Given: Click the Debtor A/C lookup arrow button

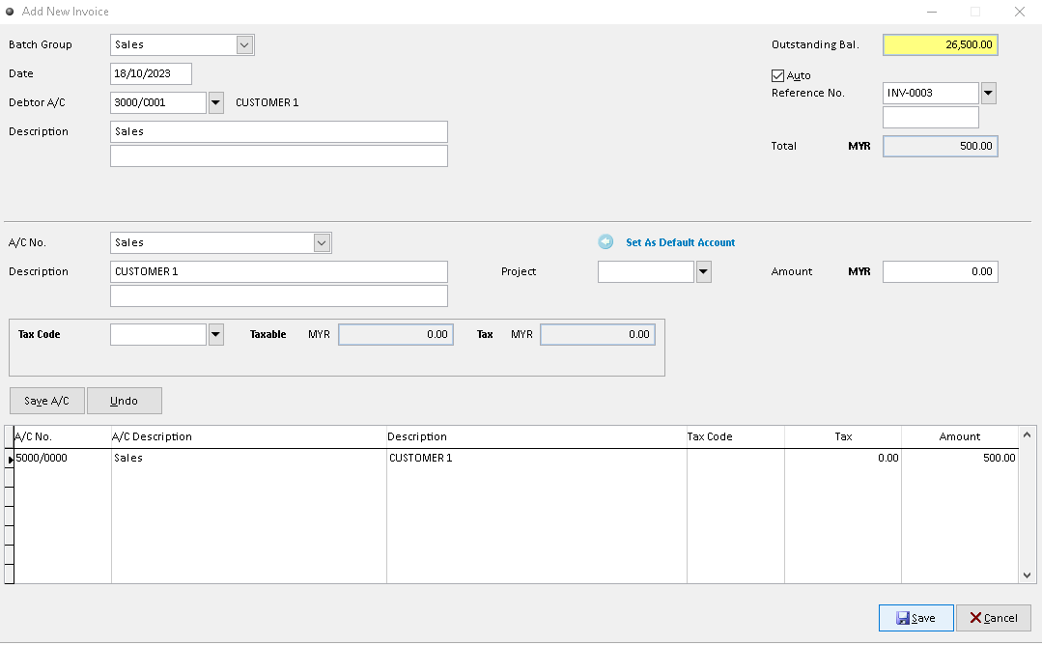Looking at the screenshot, I should tap(214, 102).
